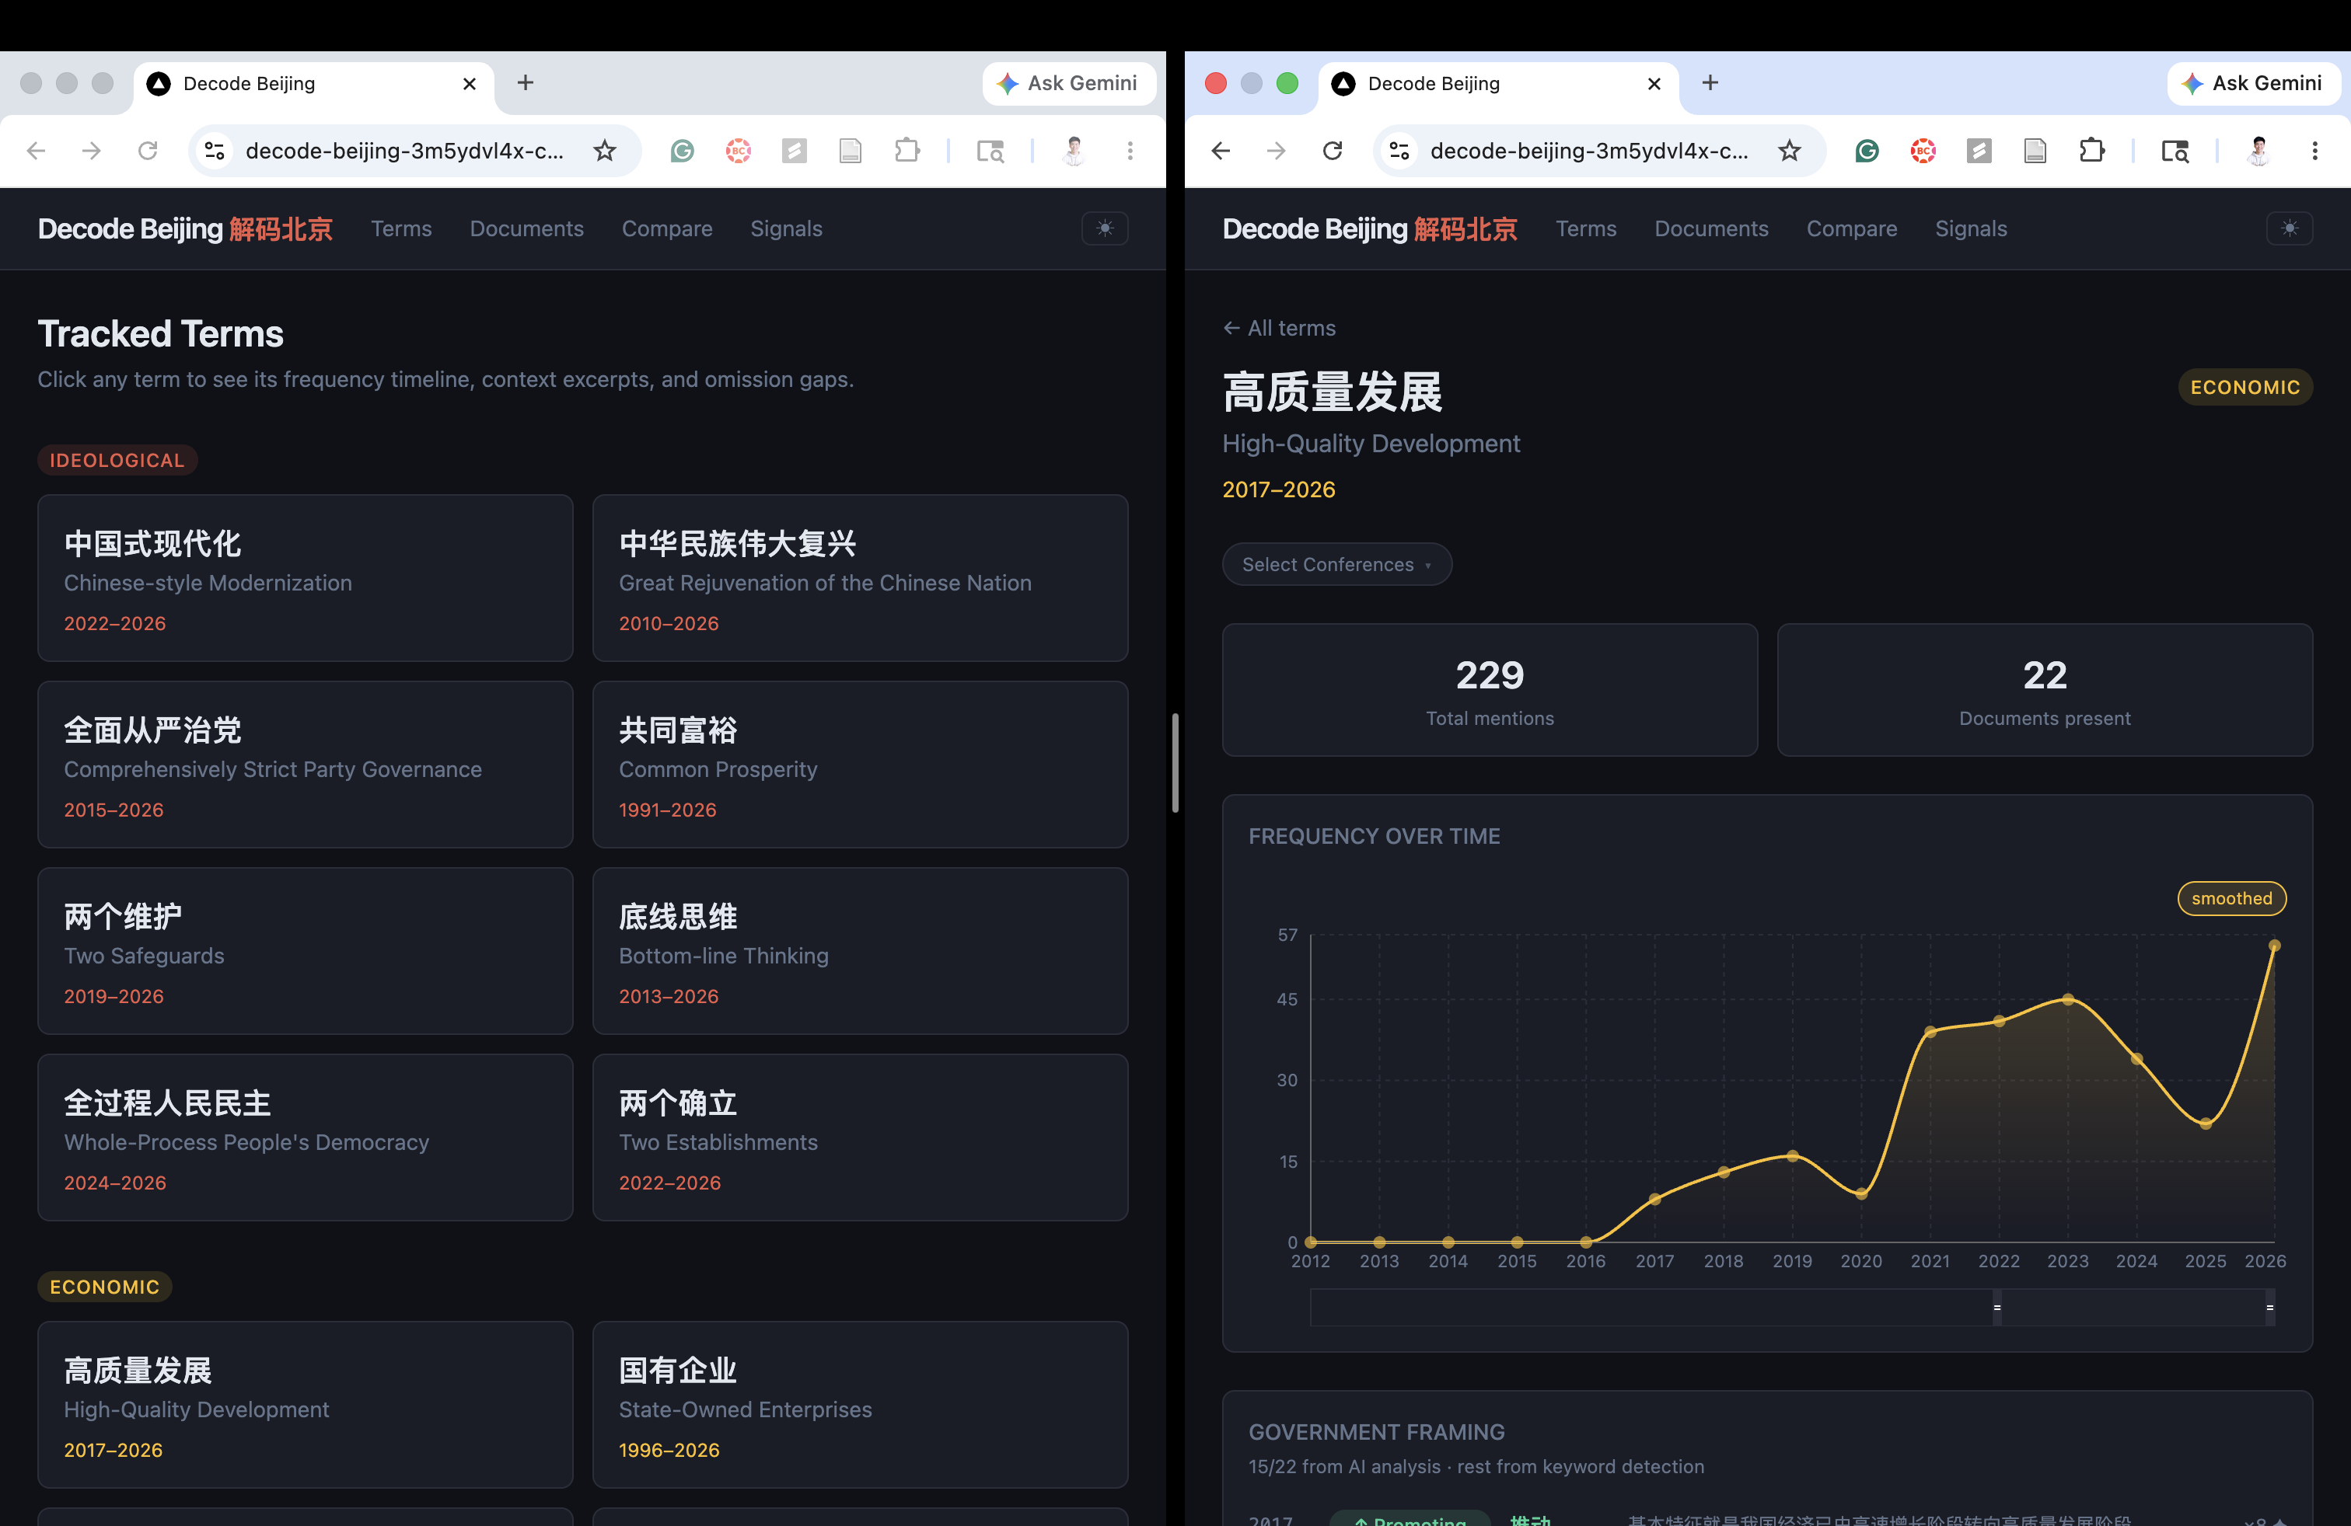Screen dimensions: 2351x1526
Task: Open Comprehensively Strict Party Governance card
Action: [x=306, y=764]
